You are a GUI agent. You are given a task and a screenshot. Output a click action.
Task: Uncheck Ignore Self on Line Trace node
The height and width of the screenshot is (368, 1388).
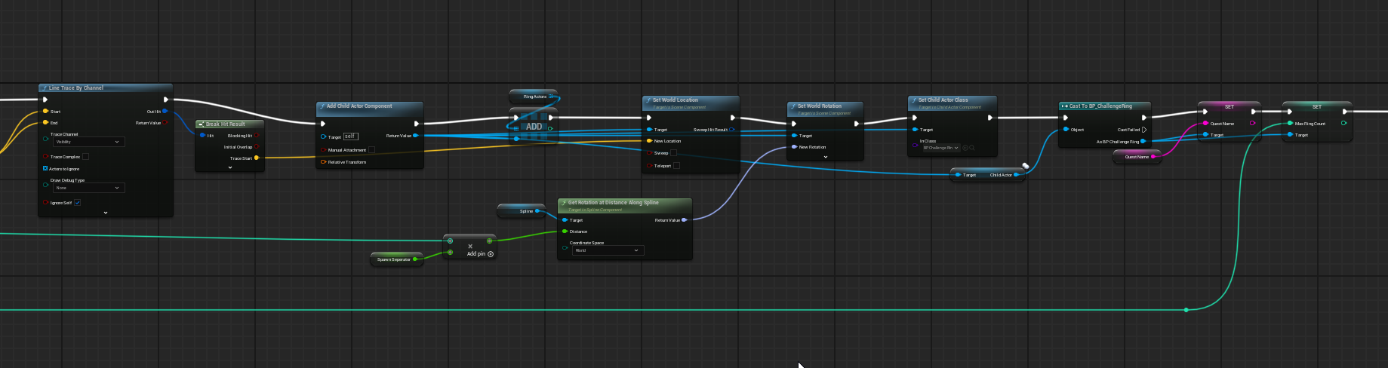tap(77, 203)
